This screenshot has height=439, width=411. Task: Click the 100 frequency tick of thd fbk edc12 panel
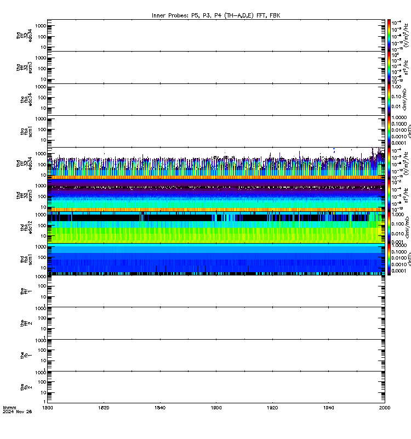coord(42,226)
